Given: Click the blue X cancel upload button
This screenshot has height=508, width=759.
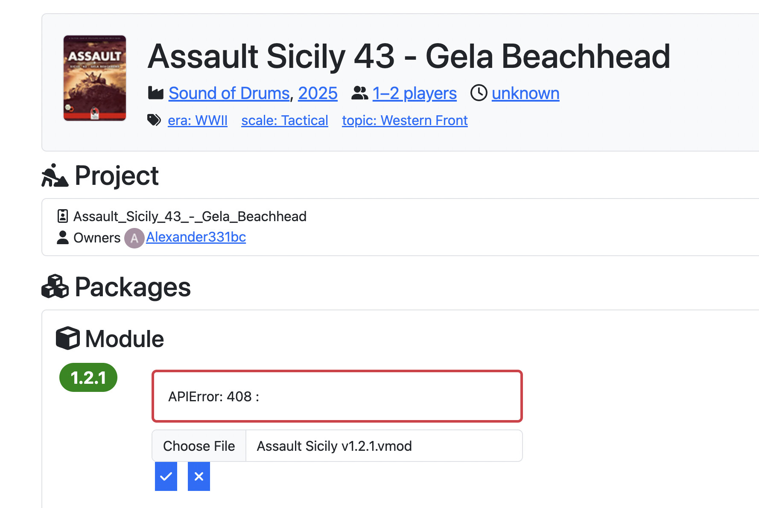Looking at the screenshot, I should point(199,476).
